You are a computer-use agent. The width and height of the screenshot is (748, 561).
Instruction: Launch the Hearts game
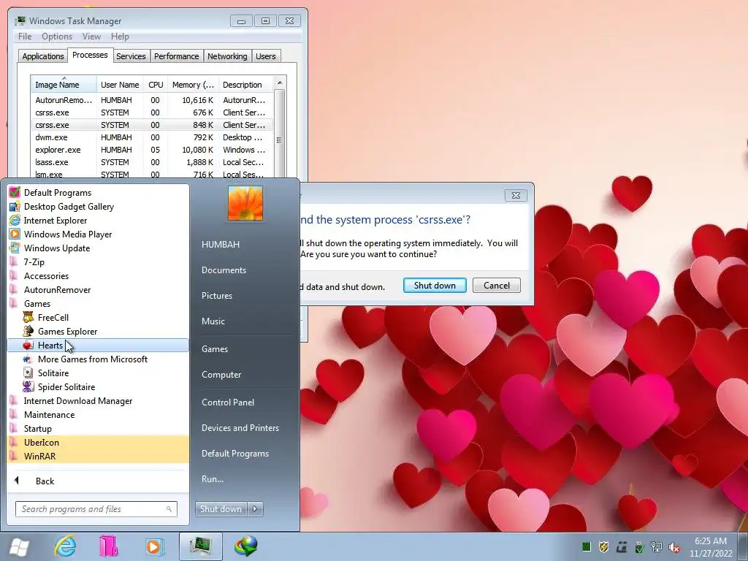98,346
